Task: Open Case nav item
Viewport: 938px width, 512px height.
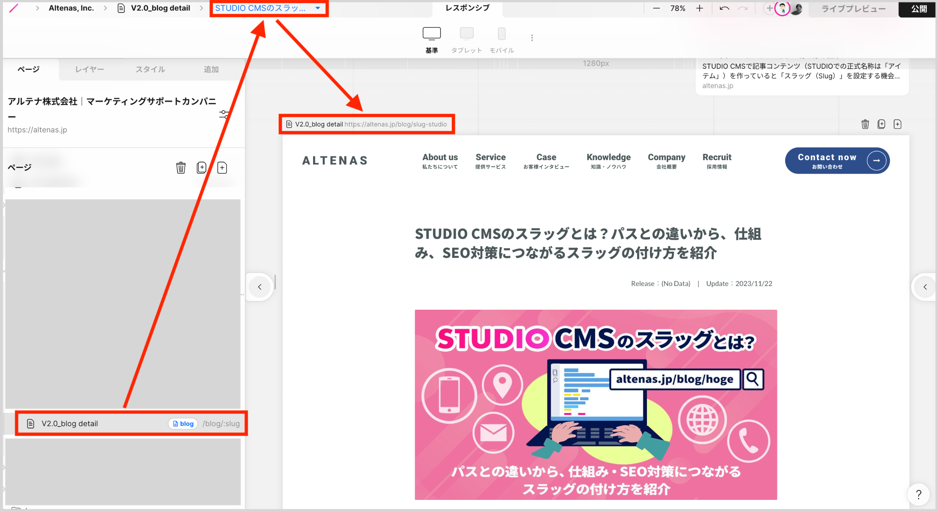Action: coord(546,161)
